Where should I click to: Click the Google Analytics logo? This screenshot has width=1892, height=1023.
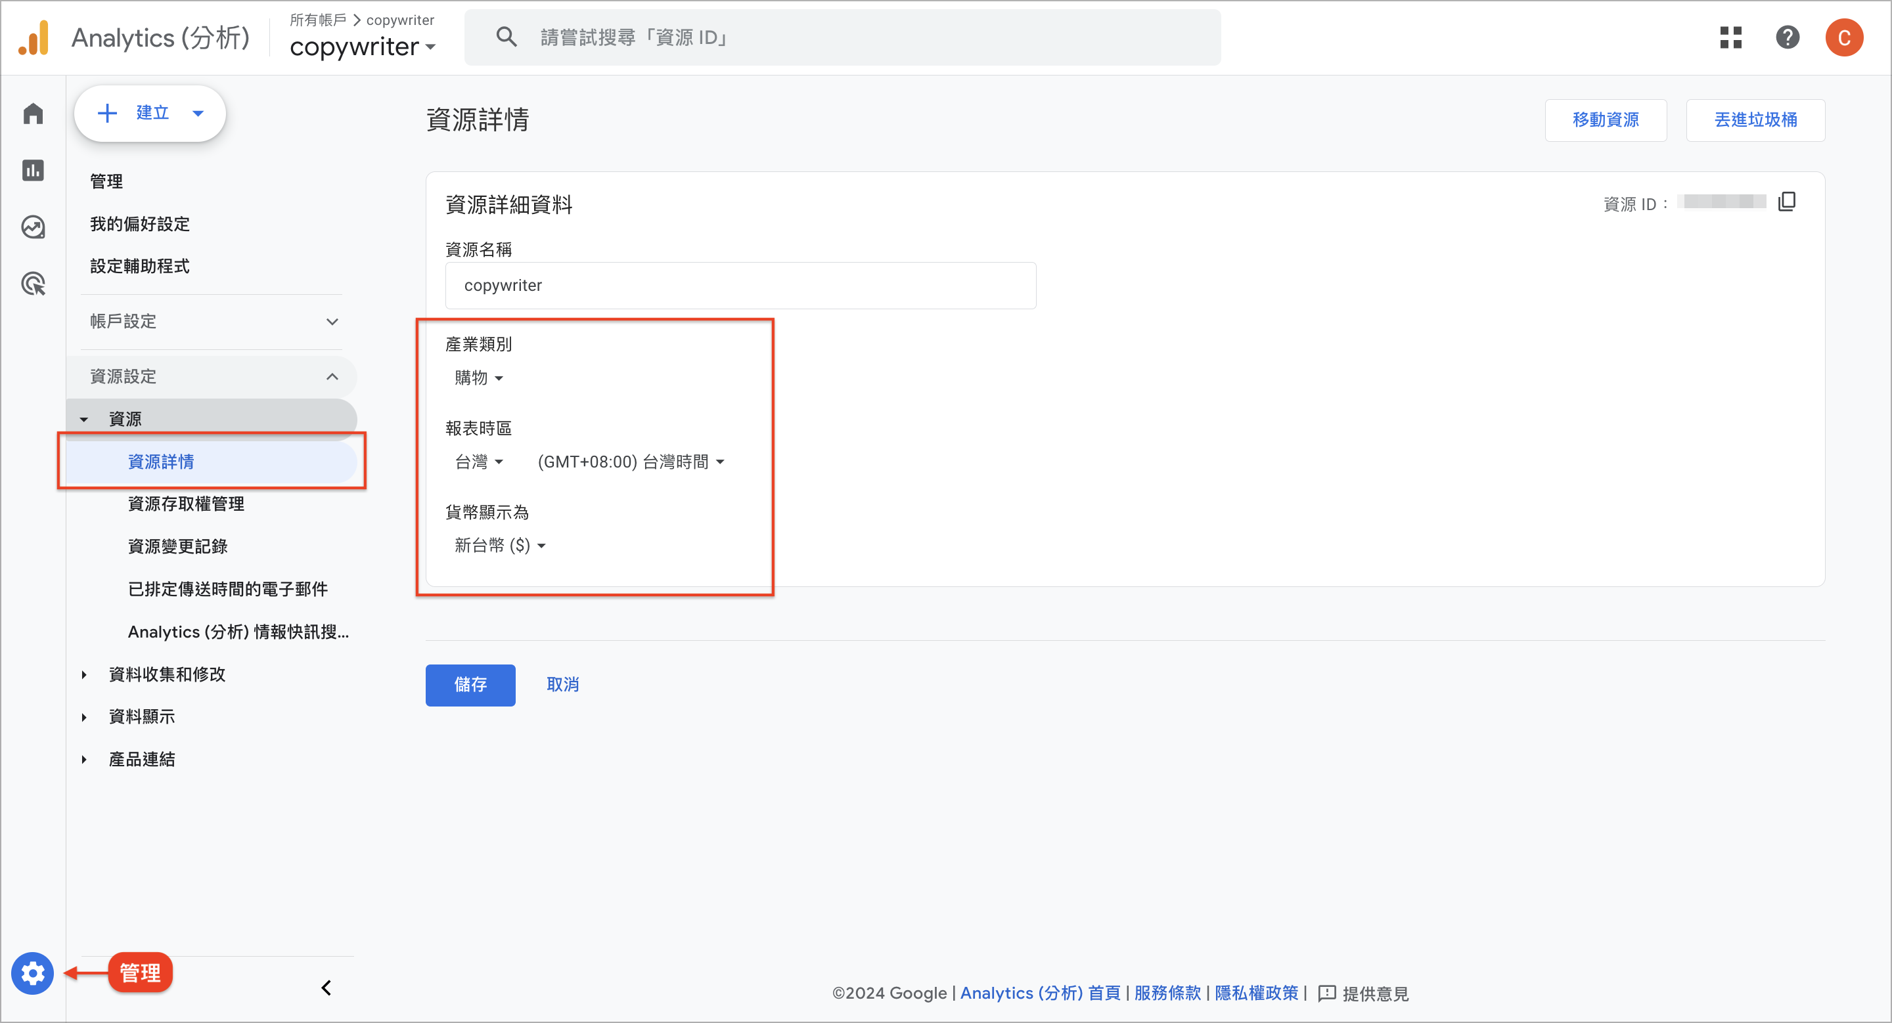[x=34, y=37]
